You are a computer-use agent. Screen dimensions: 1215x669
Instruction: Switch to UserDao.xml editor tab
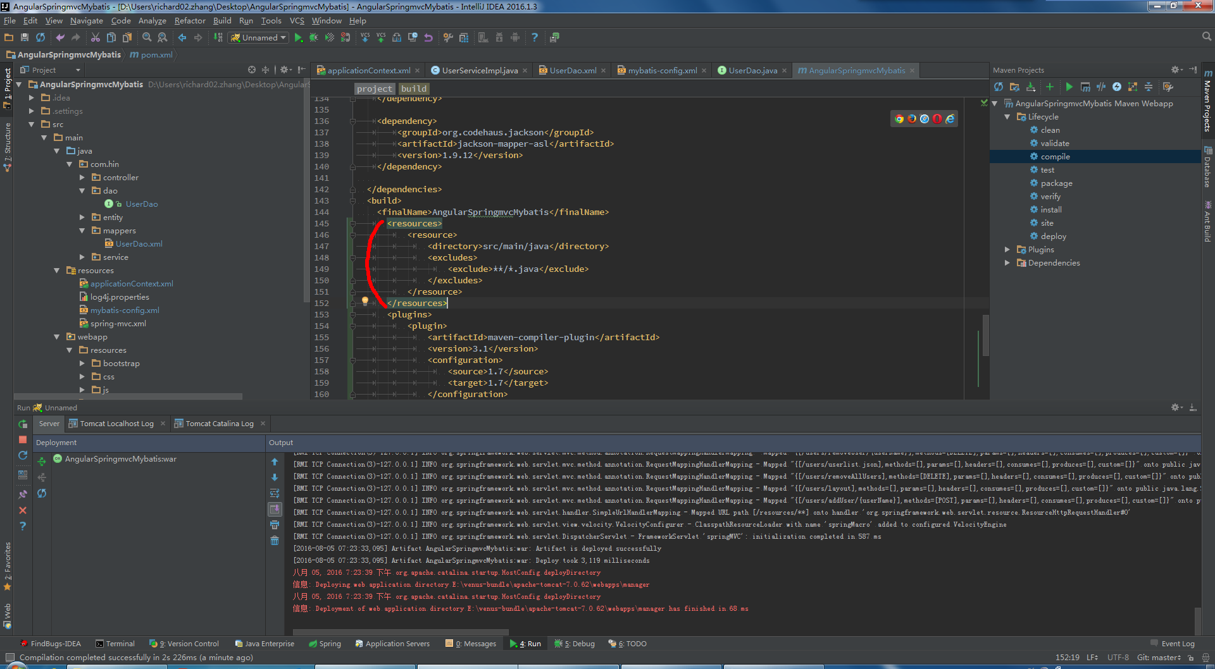(x=572, y=71)
